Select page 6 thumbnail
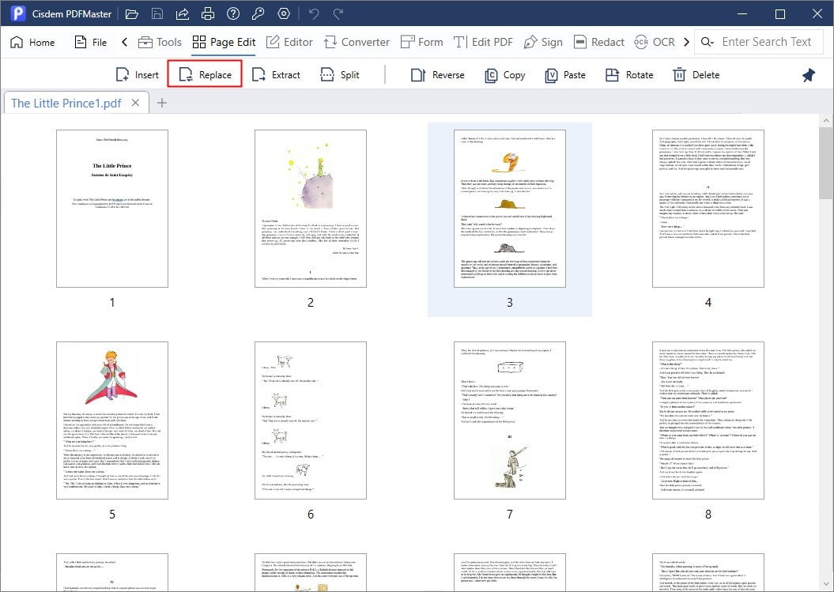Viewport: 834px width, 592px height. click(x=311, y=420)
